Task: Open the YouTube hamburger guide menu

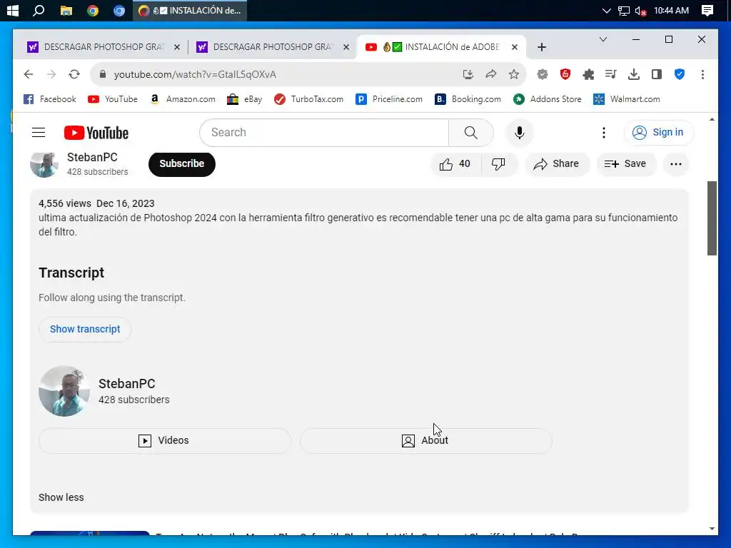Action: [x=39, y=133]
